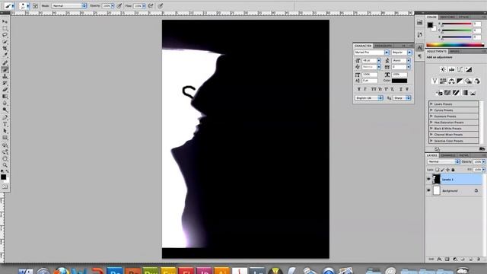This screenshot has width=487, height=274.
Task: Select the Horizontal Type tool
Action: click(x=5, y=124)
